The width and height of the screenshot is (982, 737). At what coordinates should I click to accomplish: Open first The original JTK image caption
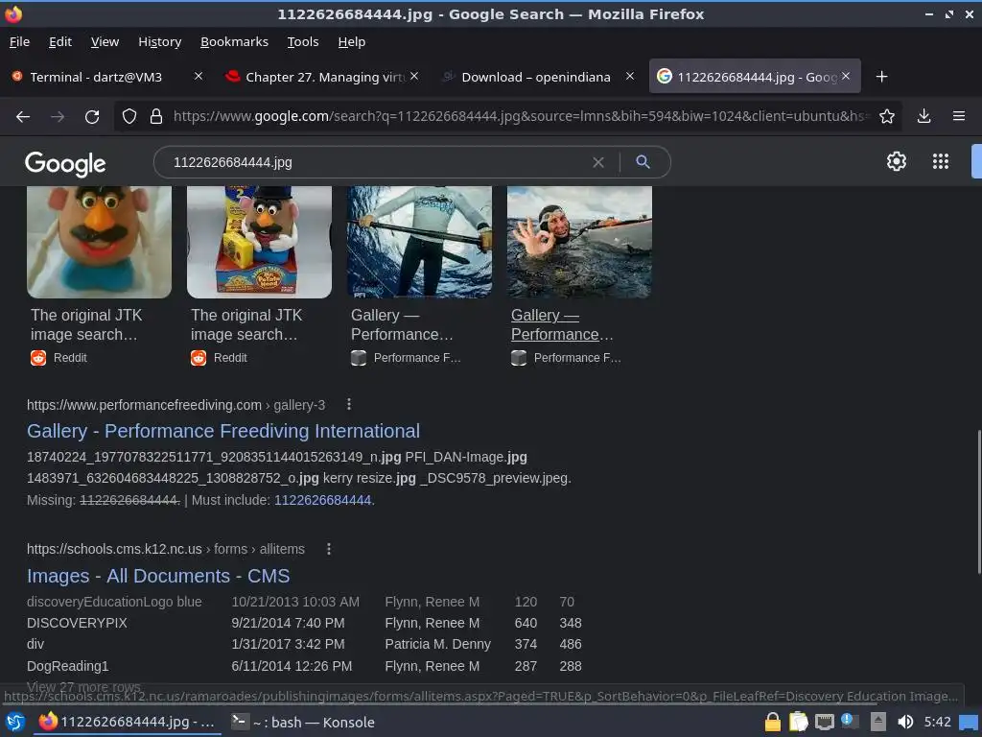click(86, 324)
